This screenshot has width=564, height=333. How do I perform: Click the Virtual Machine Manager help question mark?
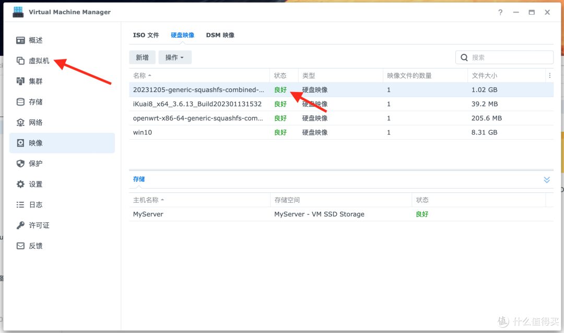point(500,12)
